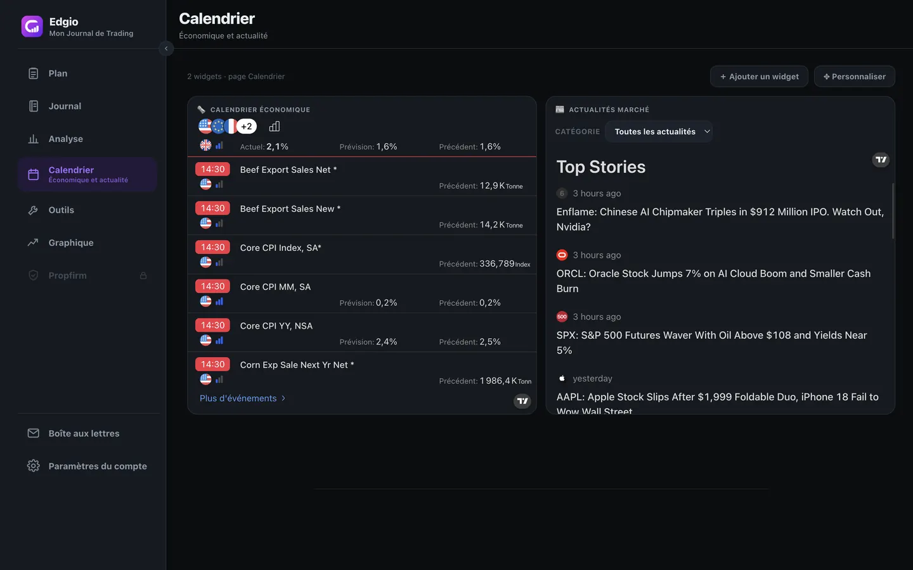The width and height of the screenshot is (913, 570).
Task: Click the +2 additional countries badge
Action: click(247, 127)
